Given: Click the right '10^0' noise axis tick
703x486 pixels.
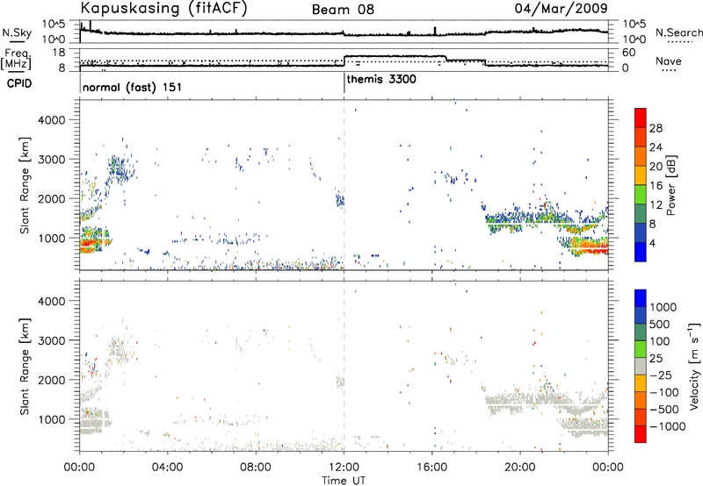Looking at the screenshot, I should click(x=634, y=39).
